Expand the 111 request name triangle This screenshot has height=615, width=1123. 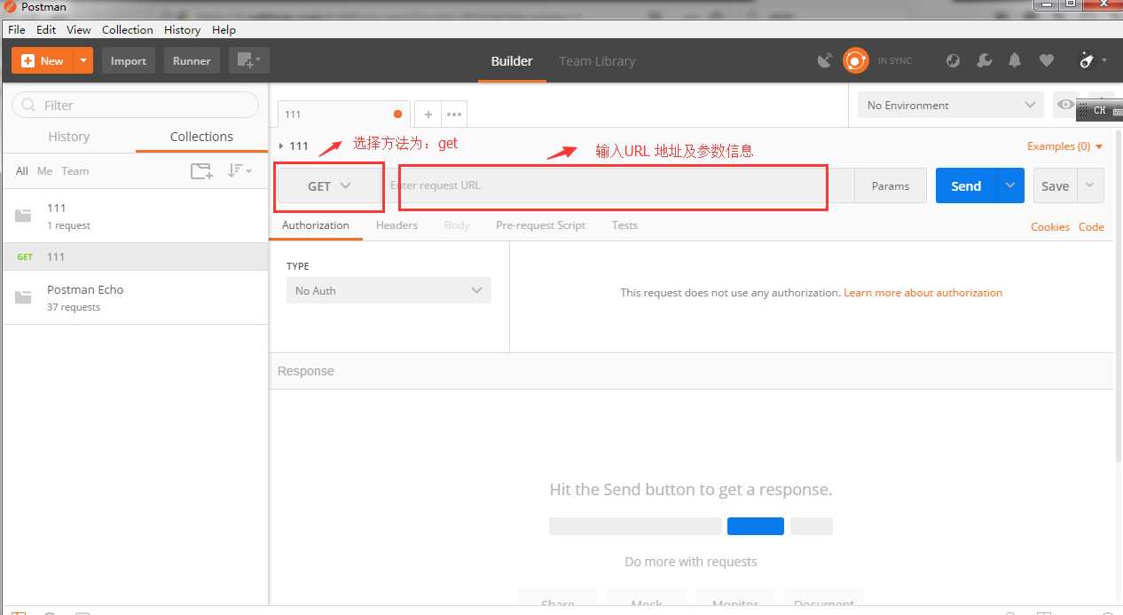pos(281,146)
